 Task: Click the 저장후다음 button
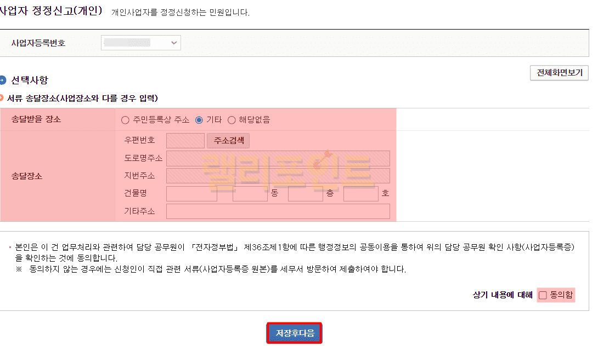[295, 333]
